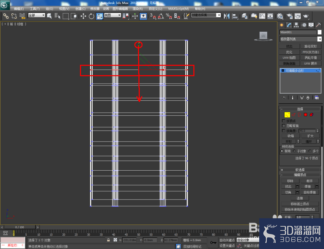Open 创建选择集 named selection dropdown
The height and width of the screenshot is (249, 324).
coord(206,15)
